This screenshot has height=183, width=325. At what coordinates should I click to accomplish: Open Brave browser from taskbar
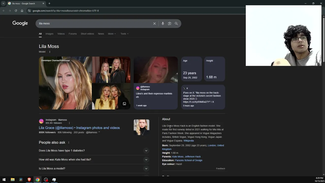[x=29, y=180]
